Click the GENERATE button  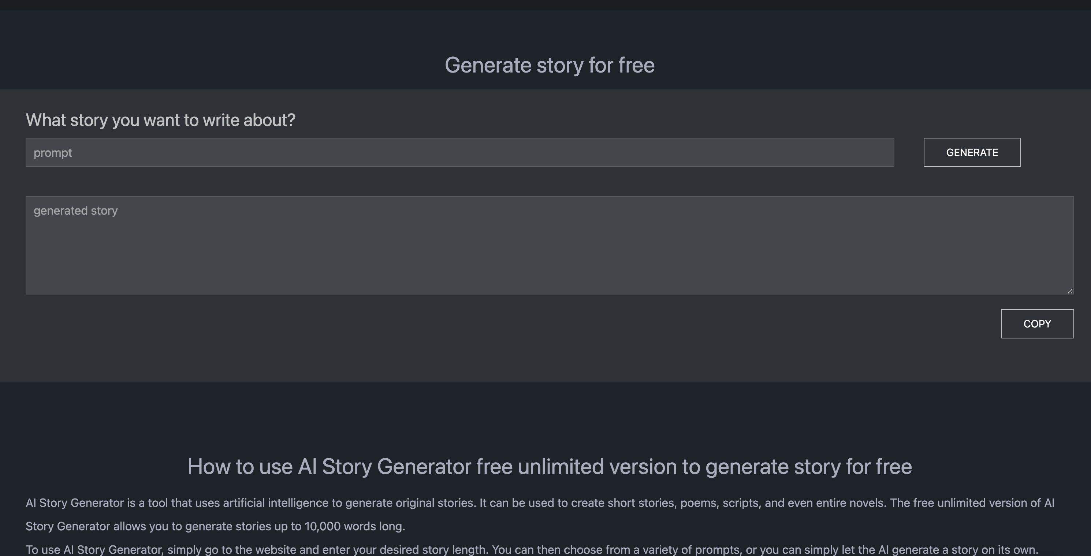[972, 152]
